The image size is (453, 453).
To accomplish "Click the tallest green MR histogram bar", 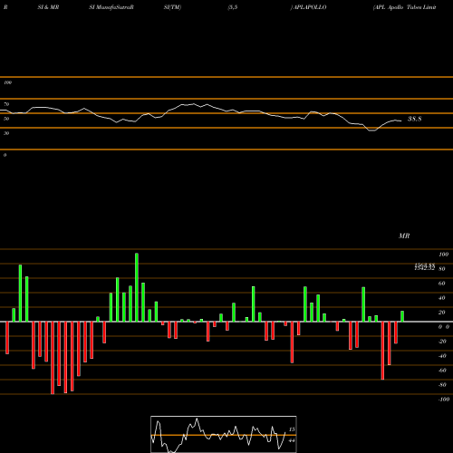I will pyautogui.click(x=137, y=287).
